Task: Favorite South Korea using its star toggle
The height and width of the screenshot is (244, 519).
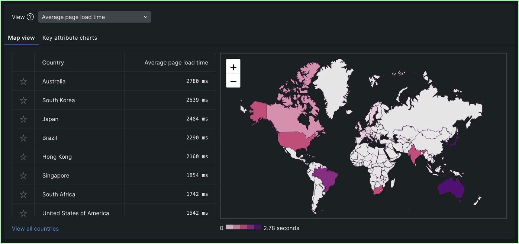Action: pyautogui.click(x=23, y=100)
